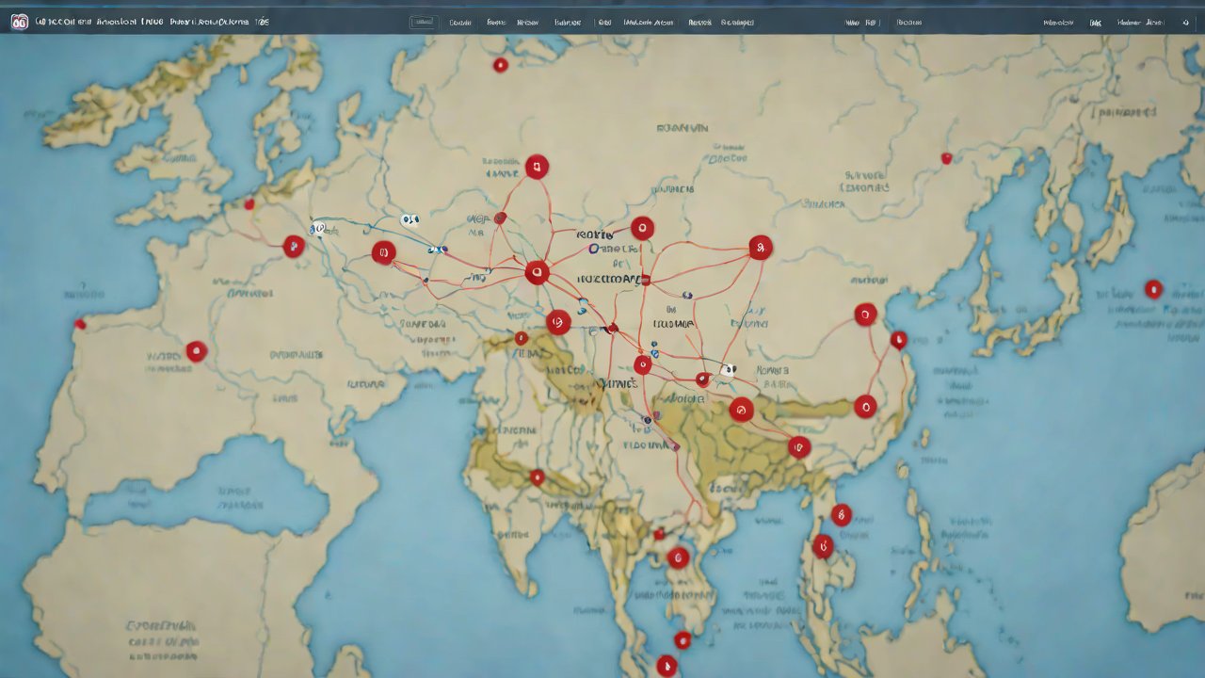
Task: Select the small red marker in far northeast Asia
Action: coord(946,158)
